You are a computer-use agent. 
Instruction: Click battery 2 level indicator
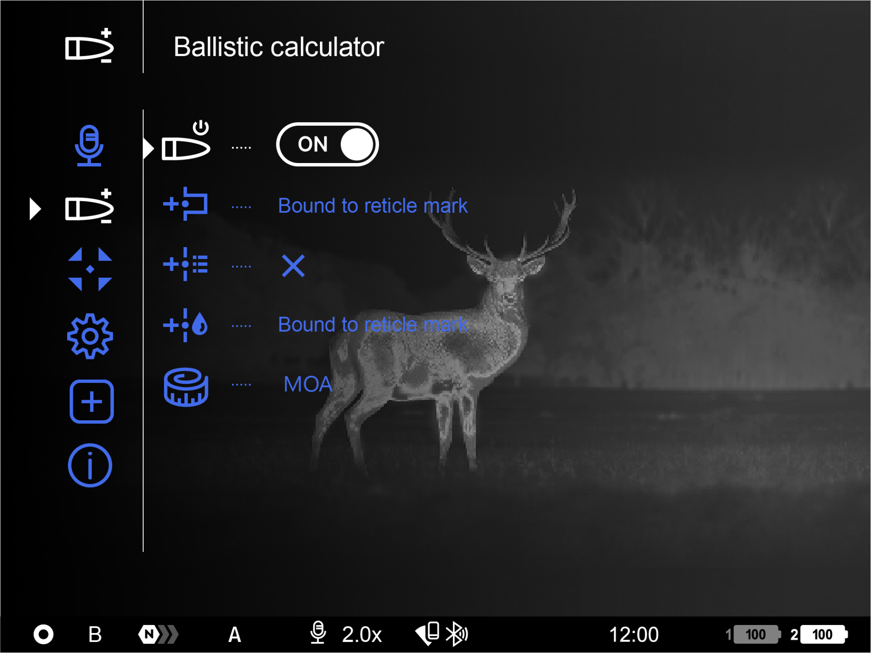click(822, 634)
